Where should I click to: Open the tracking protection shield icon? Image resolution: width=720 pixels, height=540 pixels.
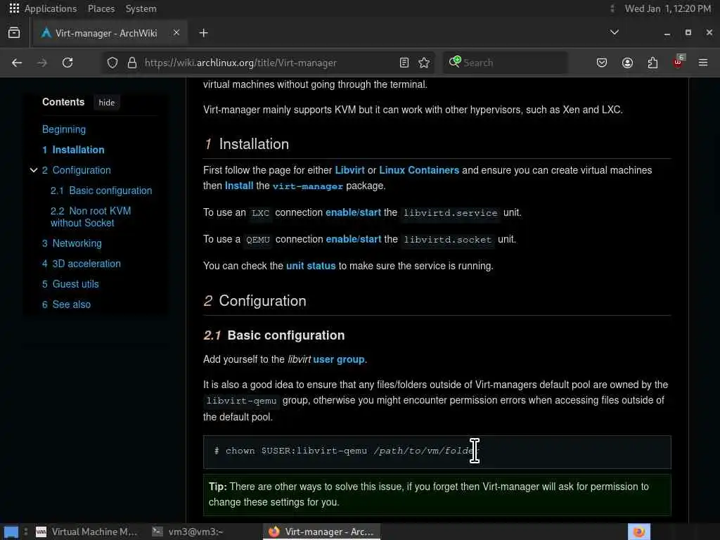[x=112, y=63]
